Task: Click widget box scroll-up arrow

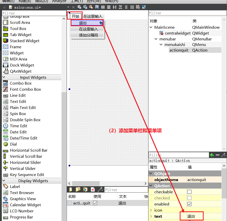Action: (64, 19)
